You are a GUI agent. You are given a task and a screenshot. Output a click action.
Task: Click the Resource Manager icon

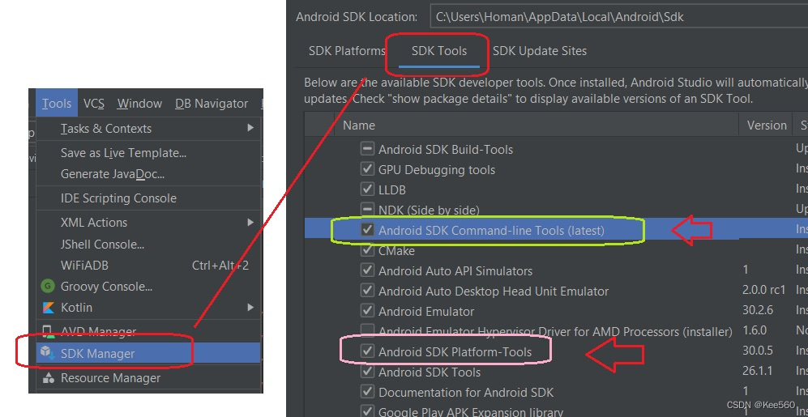48,378
